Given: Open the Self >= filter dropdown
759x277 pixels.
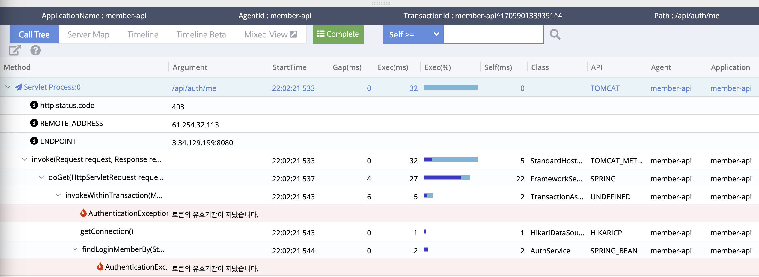Looking at the screenshot, I should (413, 34).
